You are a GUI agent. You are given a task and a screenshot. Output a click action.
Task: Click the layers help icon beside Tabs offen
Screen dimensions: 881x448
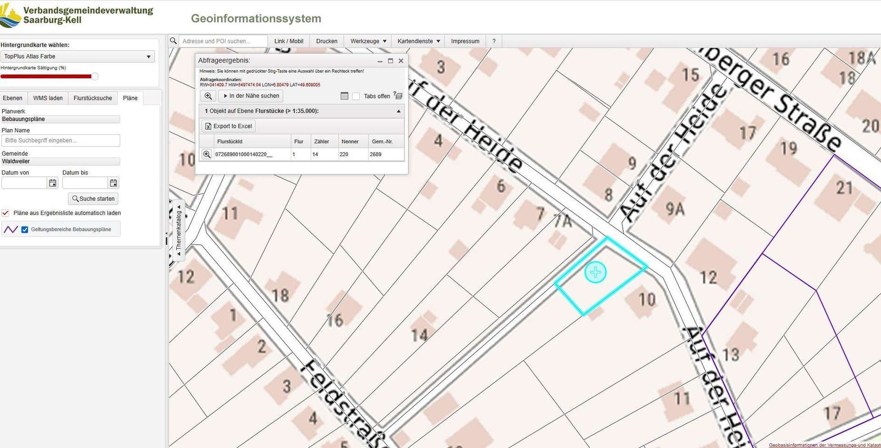click(x=398, y=96)
